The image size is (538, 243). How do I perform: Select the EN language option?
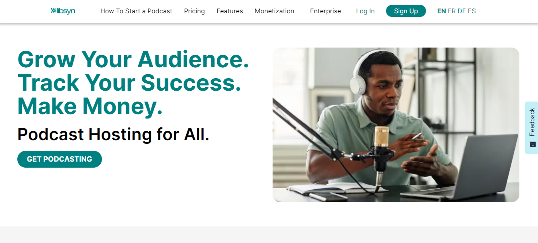442,11
